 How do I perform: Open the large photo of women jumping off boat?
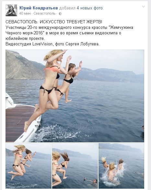coord(75,96)
